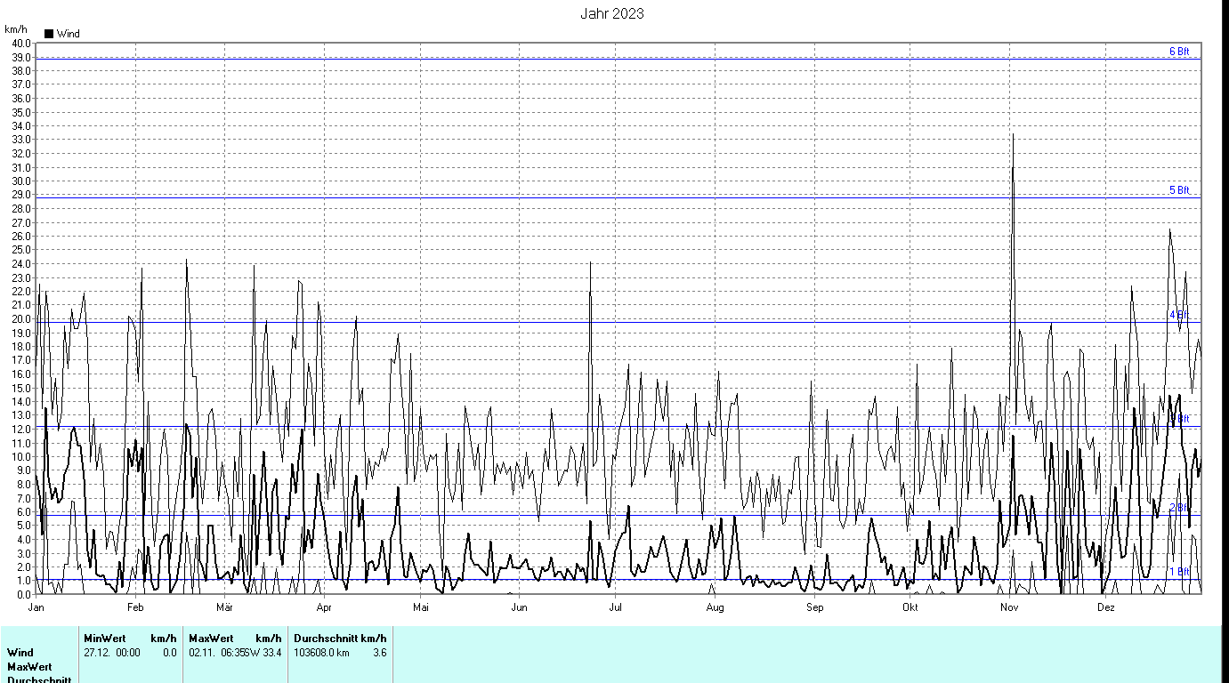Click the "0.0" tick at the y-axis bottom
The width and height of the screenshot is (1229, 683).
24,594
